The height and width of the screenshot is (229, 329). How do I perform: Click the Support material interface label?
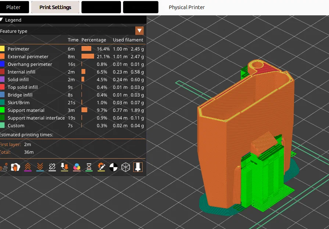[x=36, y=118]
